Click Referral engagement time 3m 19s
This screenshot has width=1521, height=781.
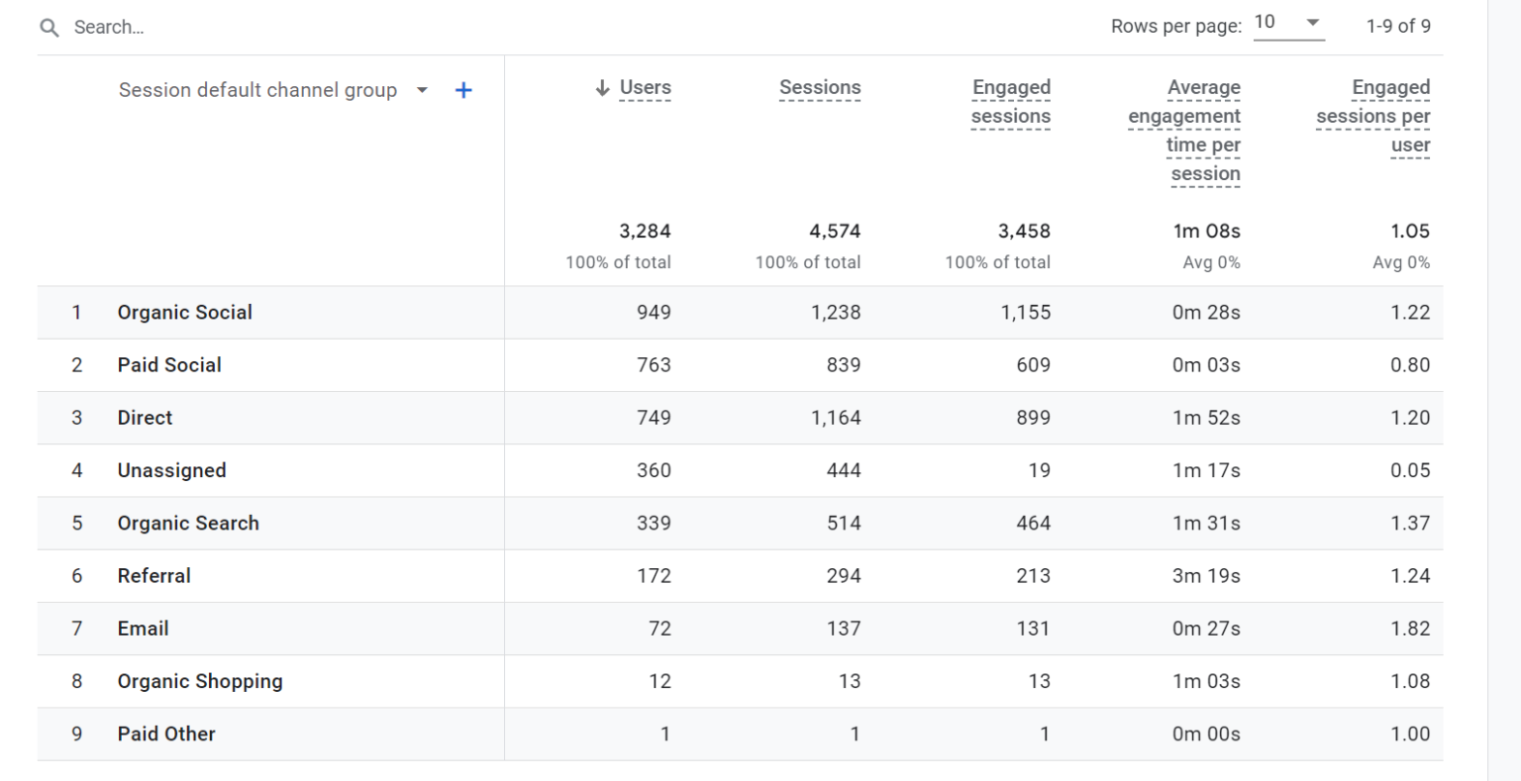click(1206, 576)
